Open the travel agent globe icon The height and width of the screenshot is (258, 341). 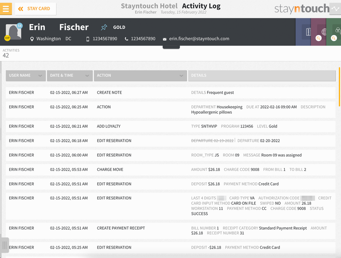(x=324, y=32)
